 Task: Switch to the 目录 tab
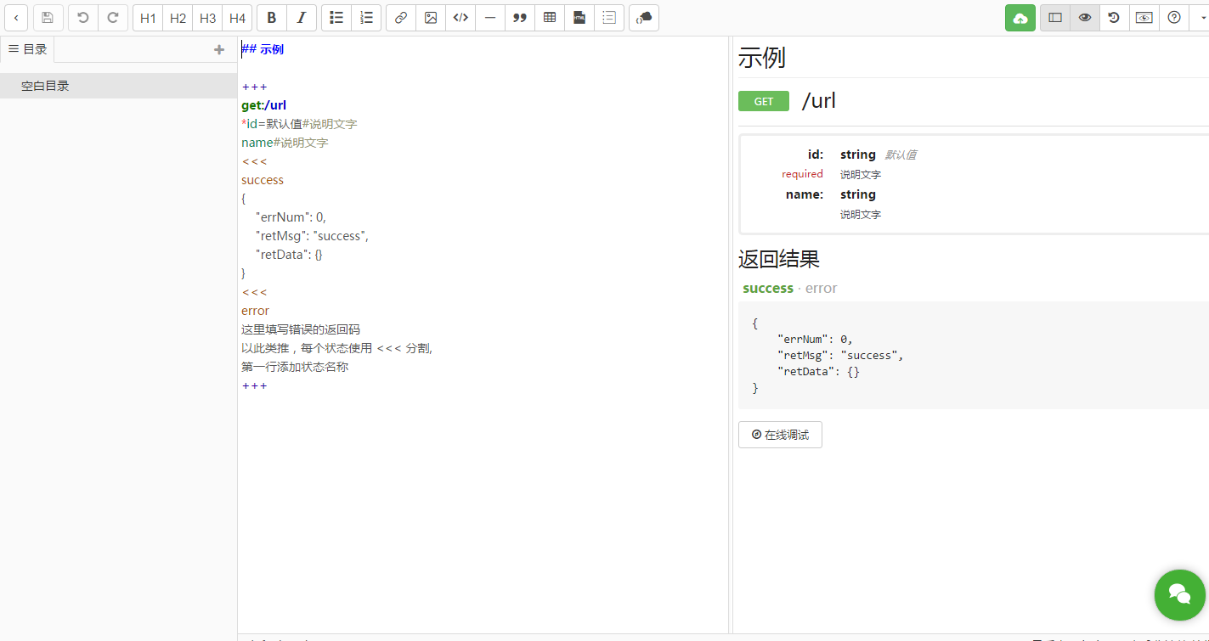[x=27, y=49]
